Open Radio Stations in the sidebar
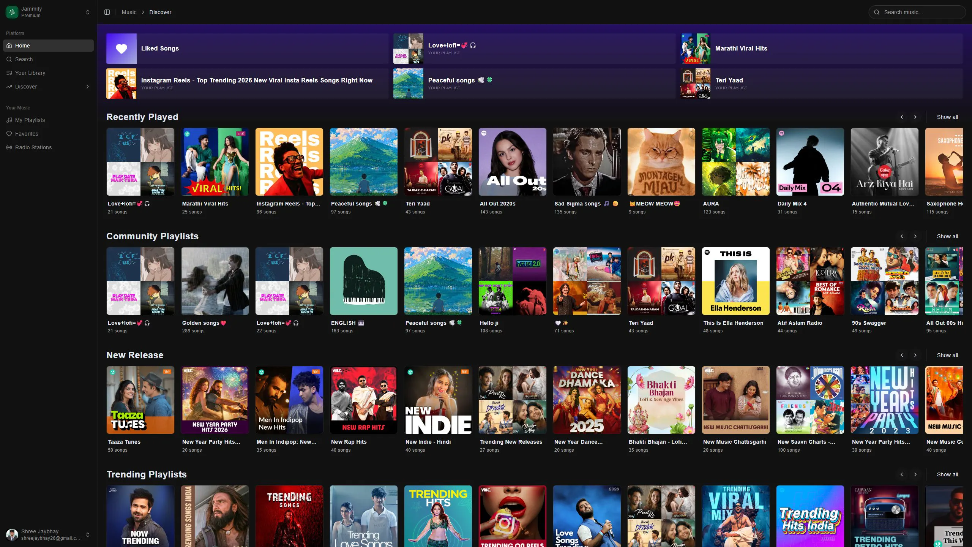 pyautogui.click(x=48, y=147)
